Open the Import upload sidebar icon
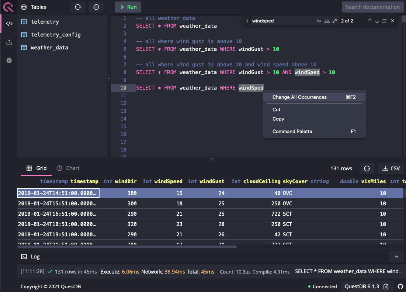This screenshot has width=406, height=292. point(9,42)
